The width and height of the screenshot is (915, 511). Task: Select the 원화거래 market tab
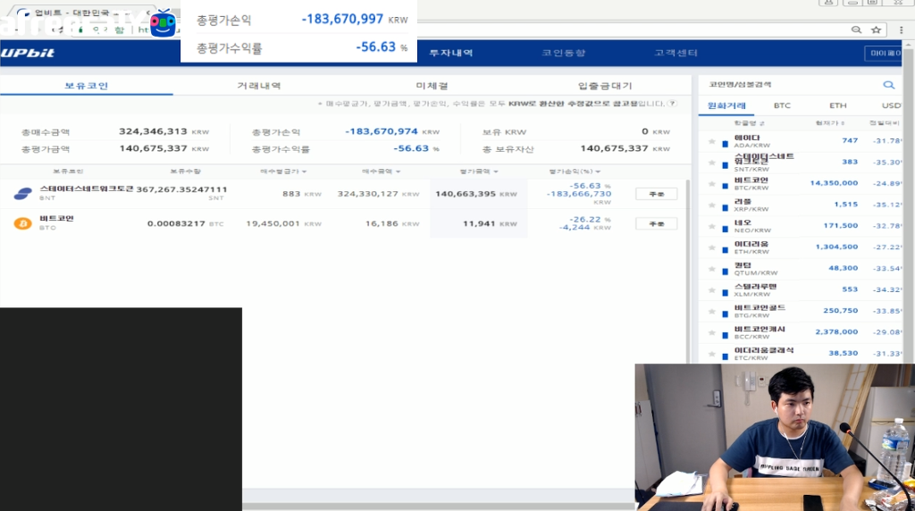726,105
